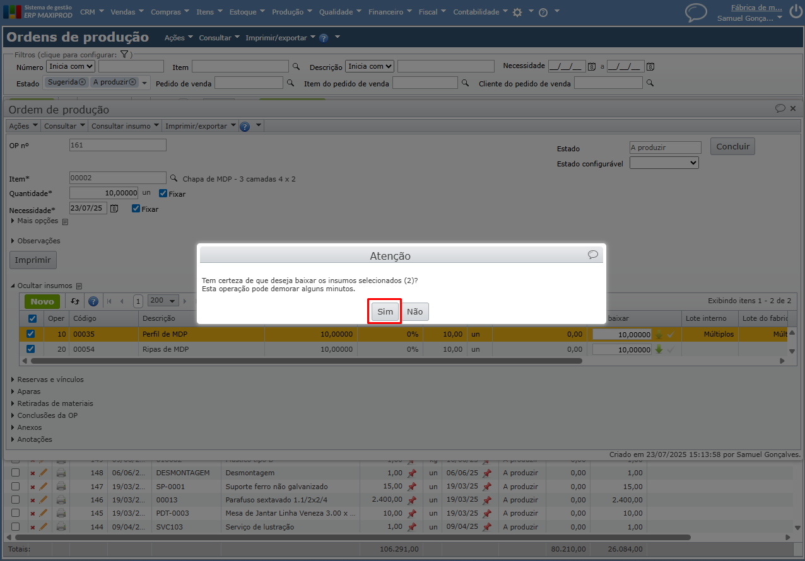Open the Financeiro menu

pyautogui.click(x=389, y=12)
